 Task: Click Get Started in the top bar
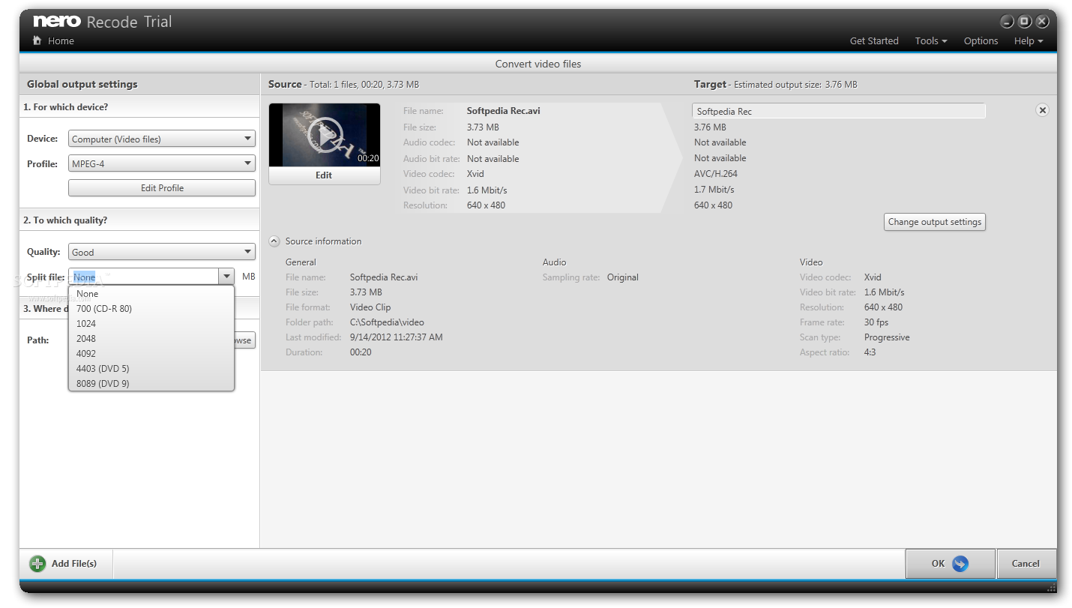pyautogui.click(x=874, y=40)
